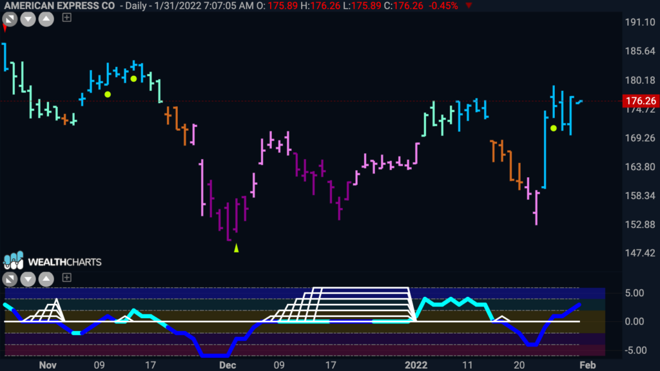This screenshot has width=660, height=371.
Task: Click the Dec label on time axis
Action: tap(228, 365)
